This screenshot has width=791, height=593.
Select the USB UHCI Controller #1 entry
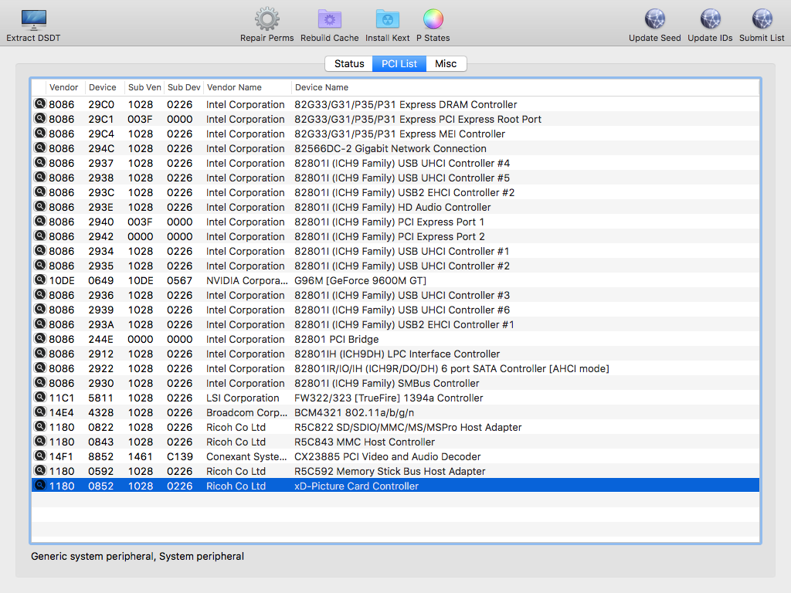point(395,251)
